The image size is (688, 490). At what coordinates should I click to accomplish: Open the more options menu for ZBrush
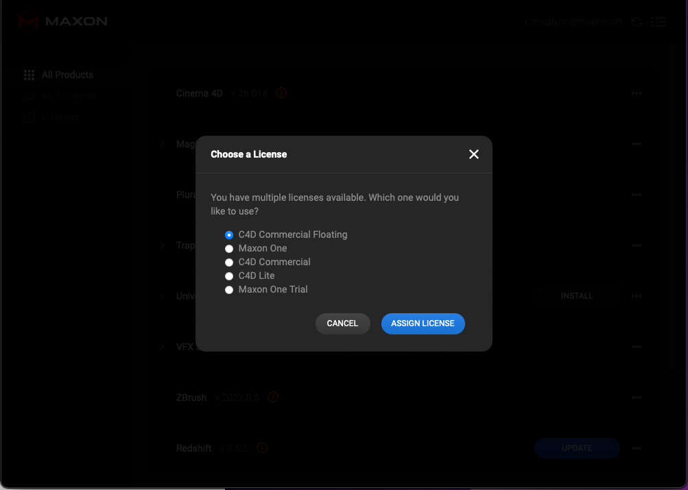pos(636,397)
